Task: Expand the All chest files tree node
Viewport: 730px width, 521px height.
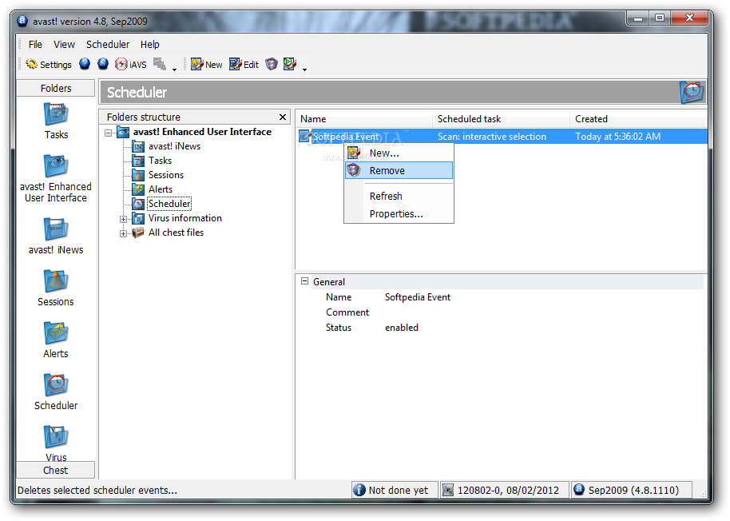Action: coord(123,233)
